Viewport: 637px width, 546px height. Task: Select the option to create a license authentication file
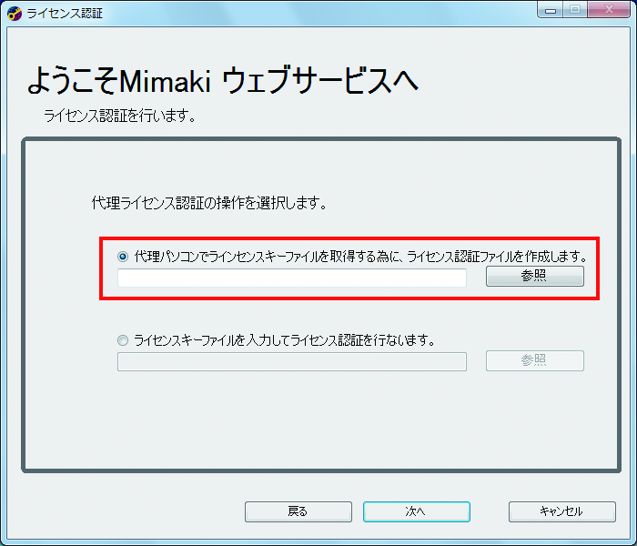[x=123, y=257]
